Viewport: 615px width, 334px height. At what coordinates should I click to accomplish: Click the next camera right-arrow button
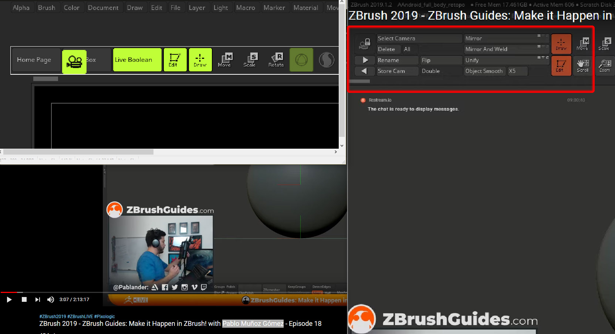pos(365,60)
